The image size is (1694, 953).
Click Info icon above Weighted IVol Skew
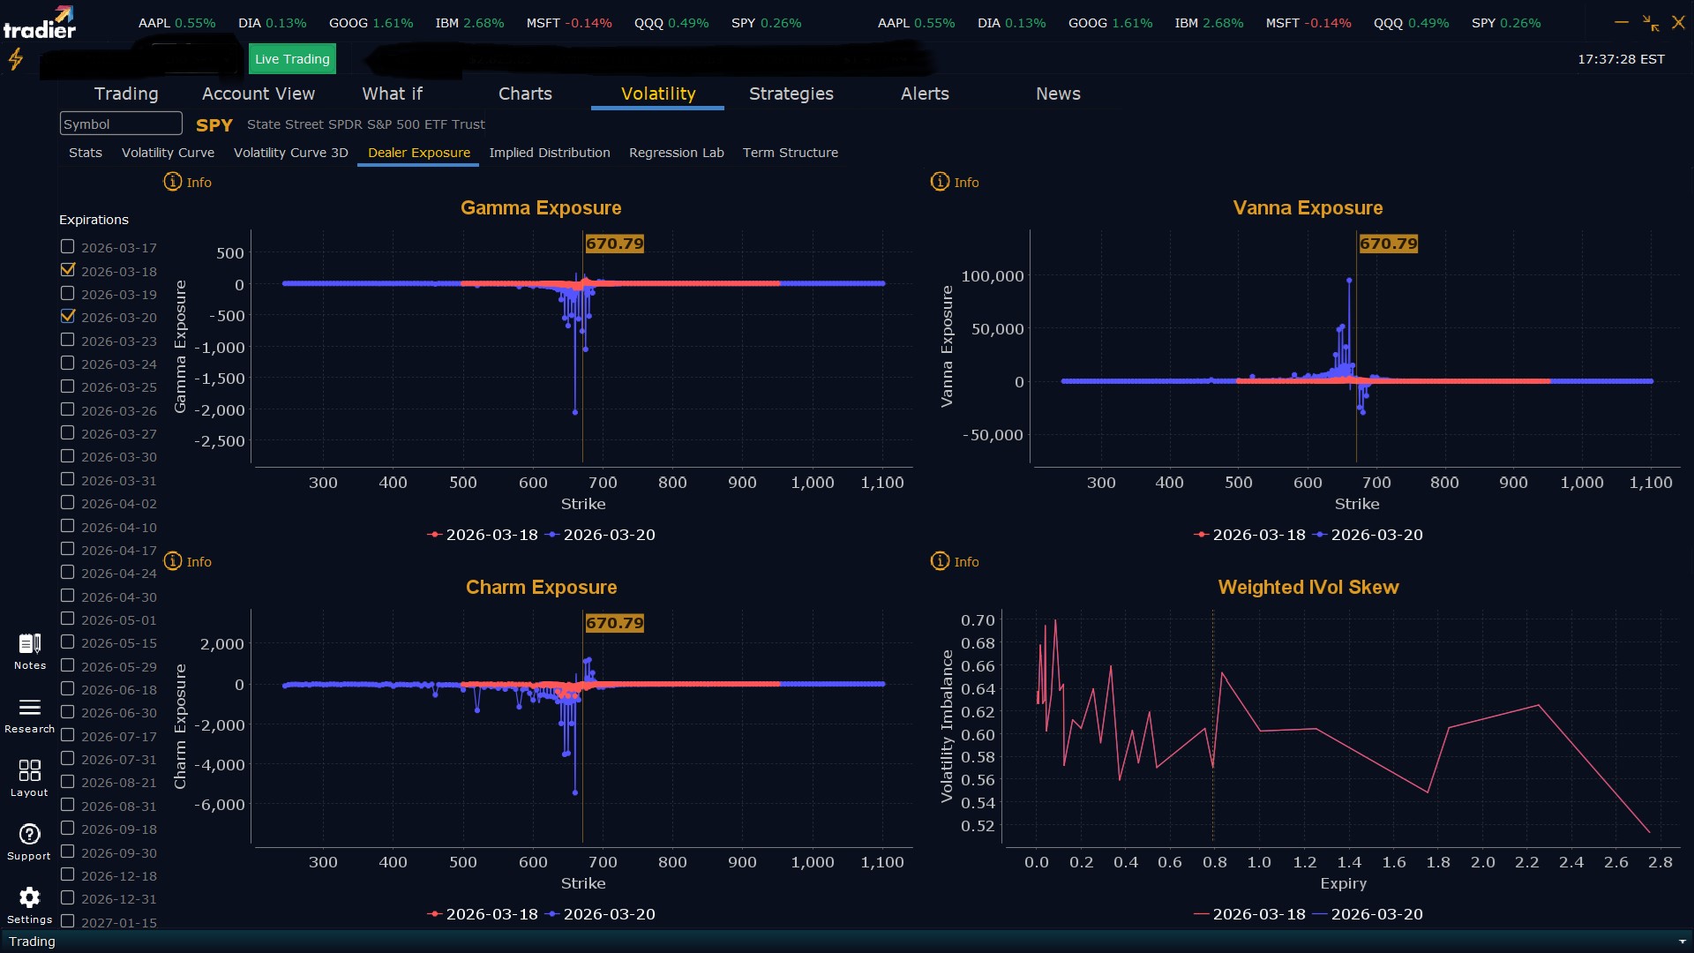[940, 561]
